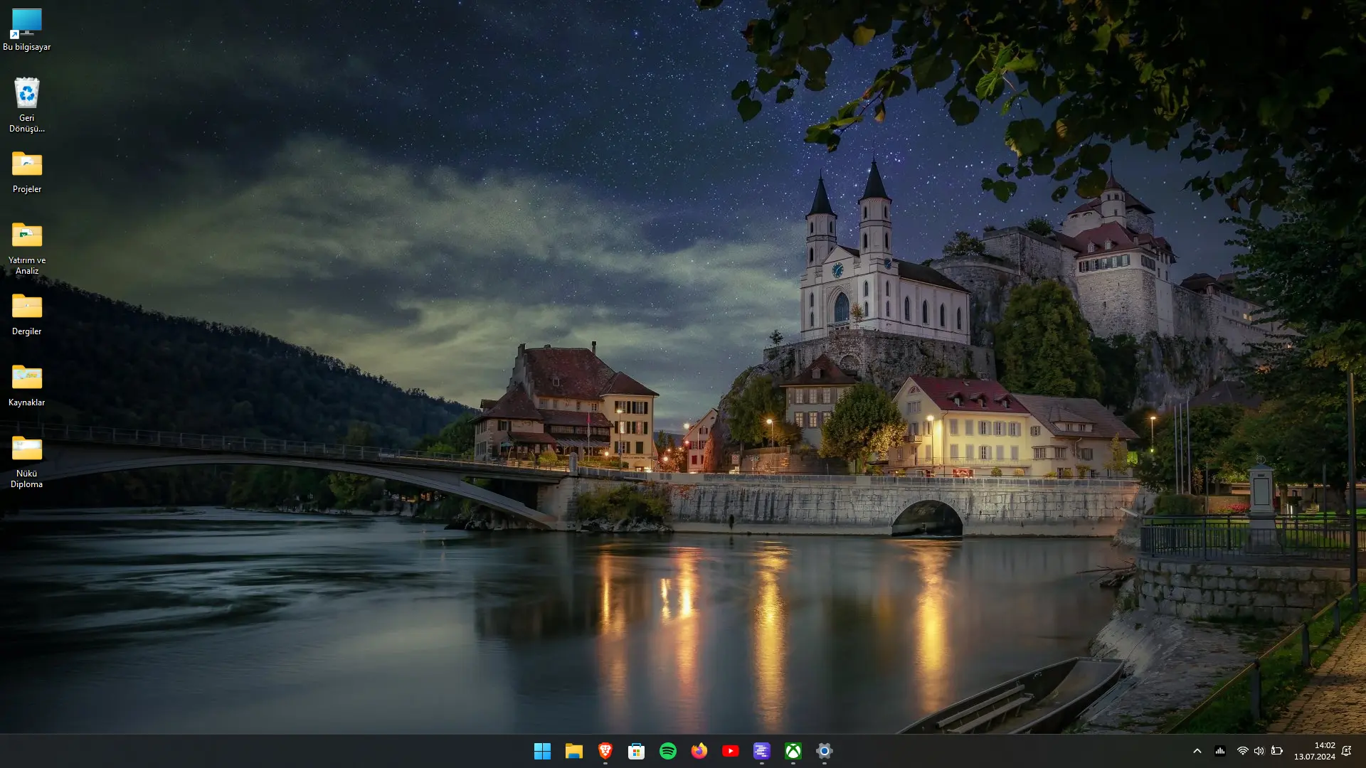Open YouTube from the taskbar

point(730,751)
